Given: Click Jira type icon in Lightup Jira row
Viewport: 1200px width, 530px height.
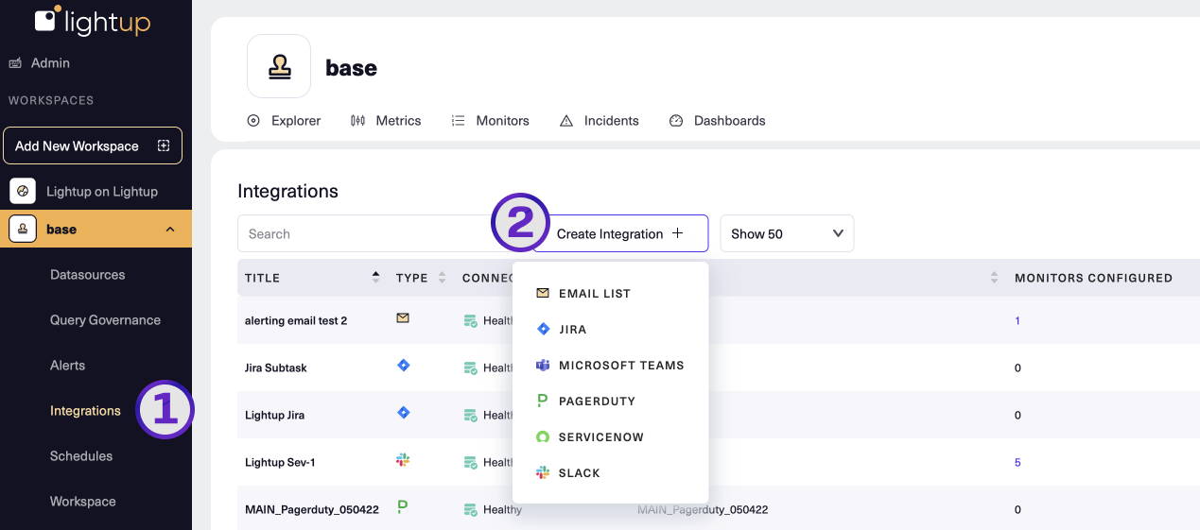Looking at the screenshot, I should pyautogui.click(x=403, y=412).
